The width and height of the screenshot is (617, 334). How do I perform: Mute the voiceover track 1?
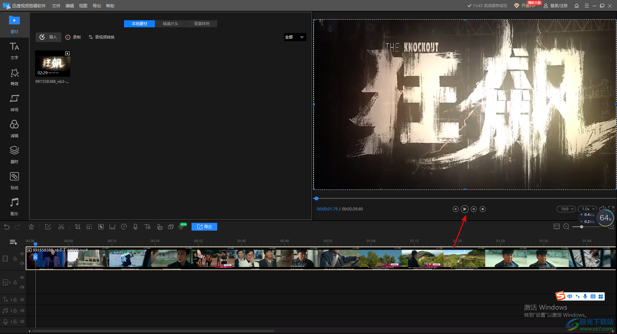point(22,321)
